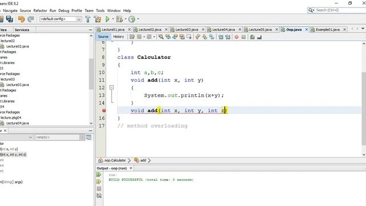Open the Debug Project dropdown arrow

126,19
